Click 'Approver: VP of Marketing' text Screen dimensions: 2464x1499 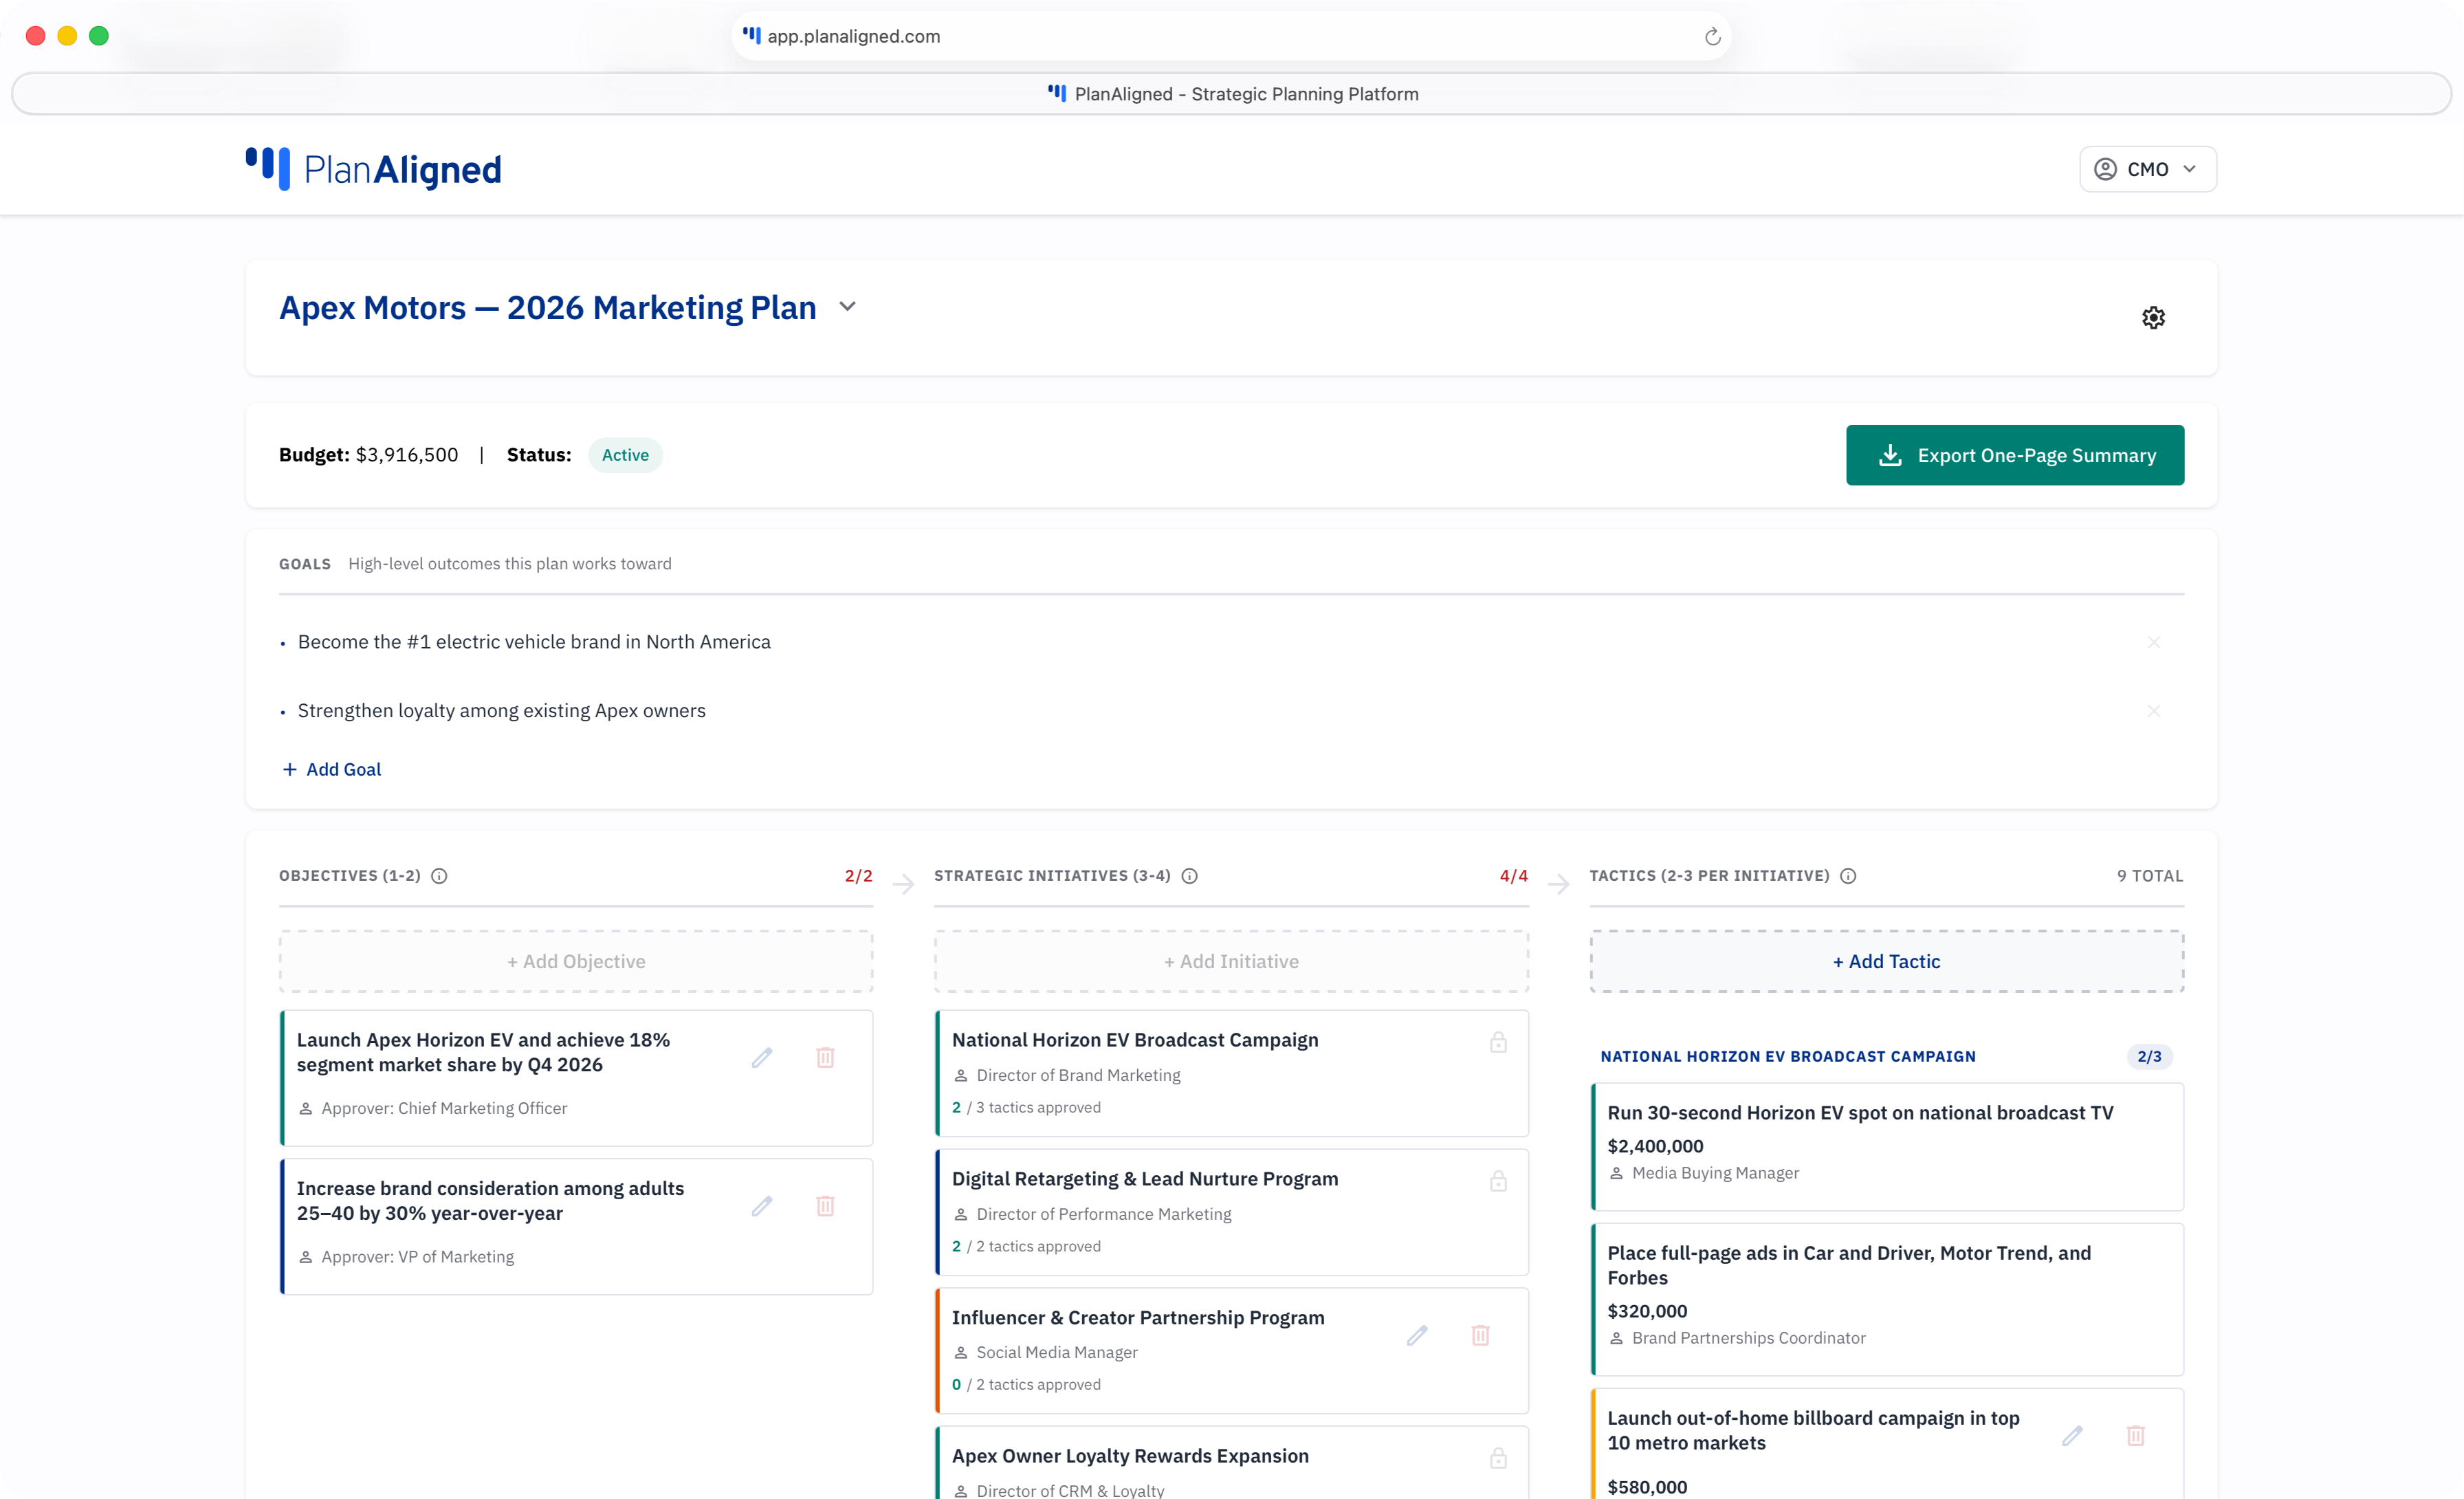(x=417, y=1257)
